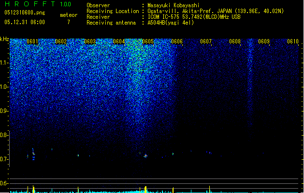Click the kHz axis unit label
This screenshot has width=304, height=193.
[4, 39]
